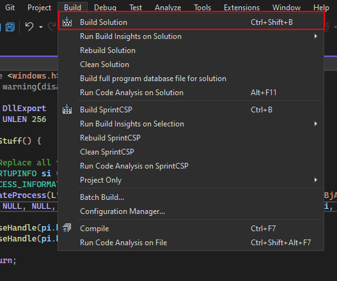Screen dimensions: 337x281
Task: Open the Debug menu
Action: [105, 8]
